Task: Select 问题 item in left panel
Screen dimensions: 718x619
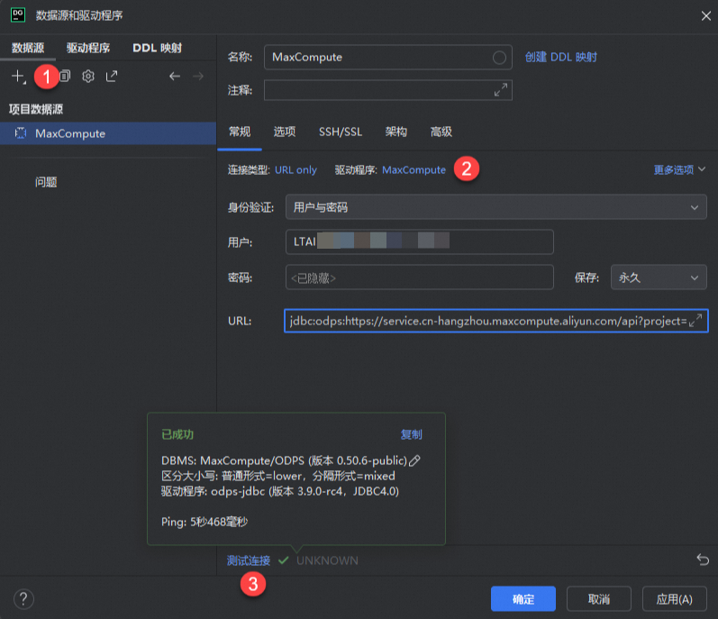Action: pos(46,182)
